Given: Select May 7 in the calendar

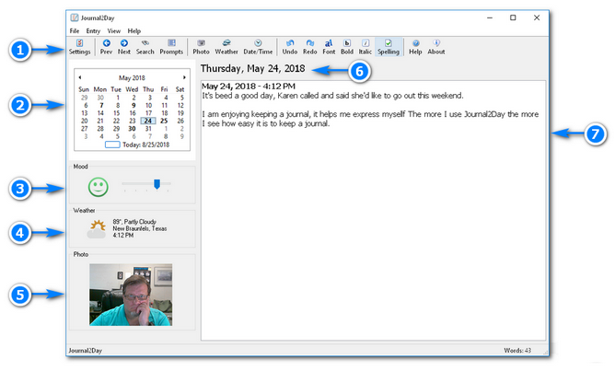Looking at the screenshot, I should tap(101, 105).
